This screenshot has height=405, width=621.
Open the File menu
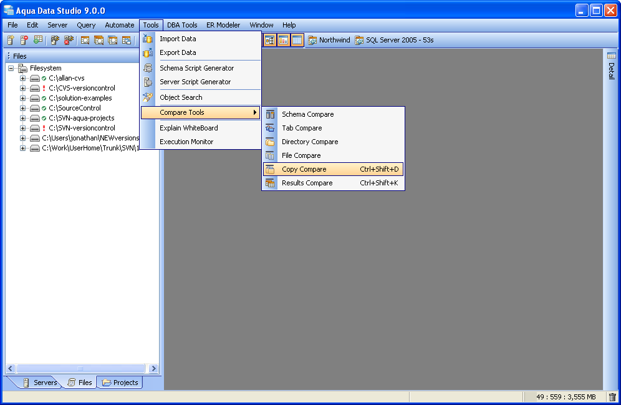(12, 25)
